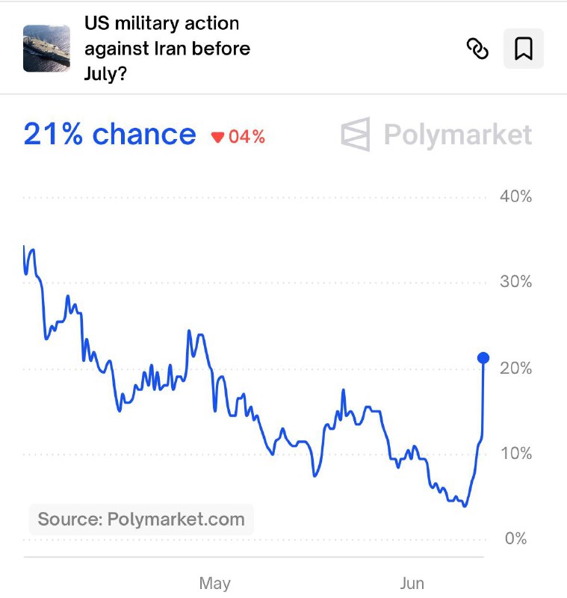Bookmark this Iran market
Screen dimensions: 567x598
tap(524, 49)
